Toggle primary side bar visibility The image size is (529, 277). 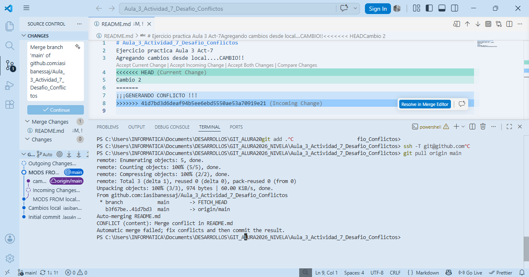coord(429,8)
